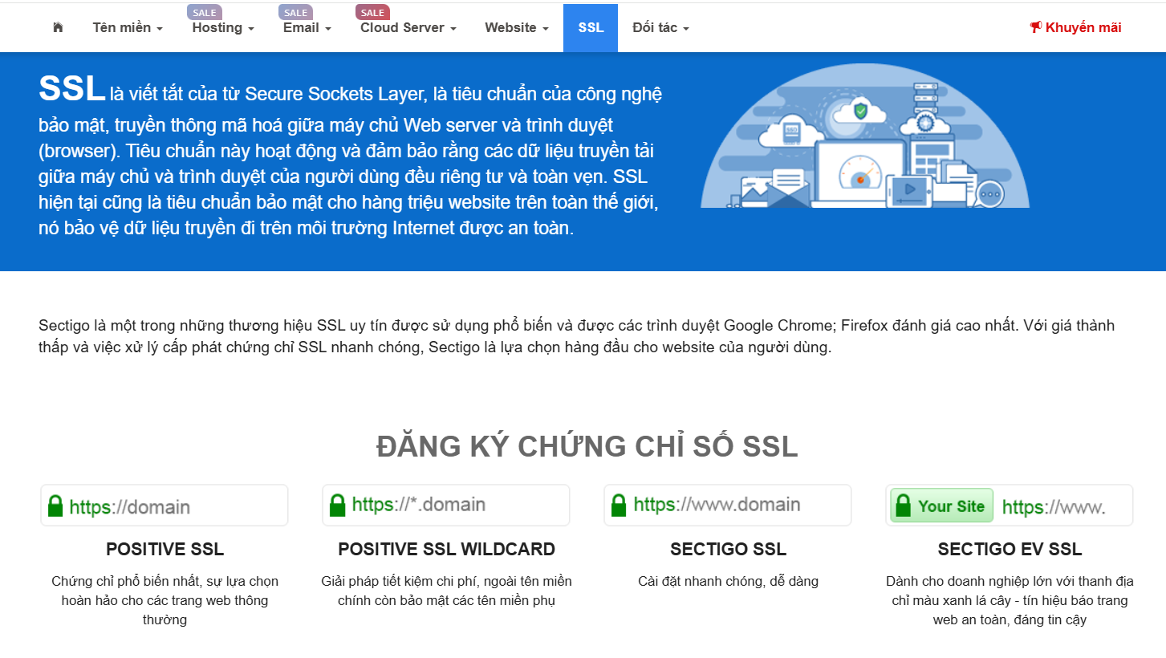Click the Your Site https://www. address image
1166x658 pixels.
click(x=1010, y=506)
